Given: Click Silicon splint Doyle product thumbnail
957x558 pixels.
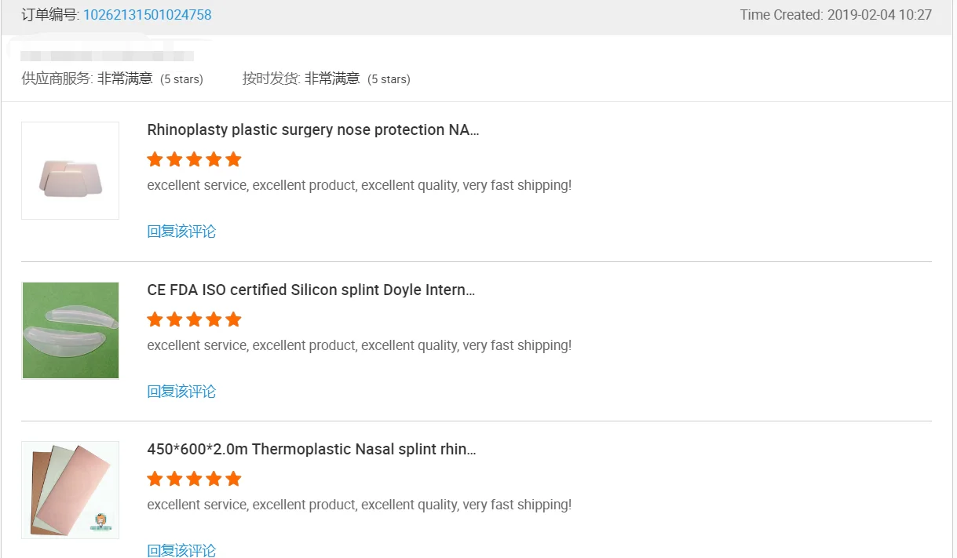Looking at the screenshot, I should point(70,330).
